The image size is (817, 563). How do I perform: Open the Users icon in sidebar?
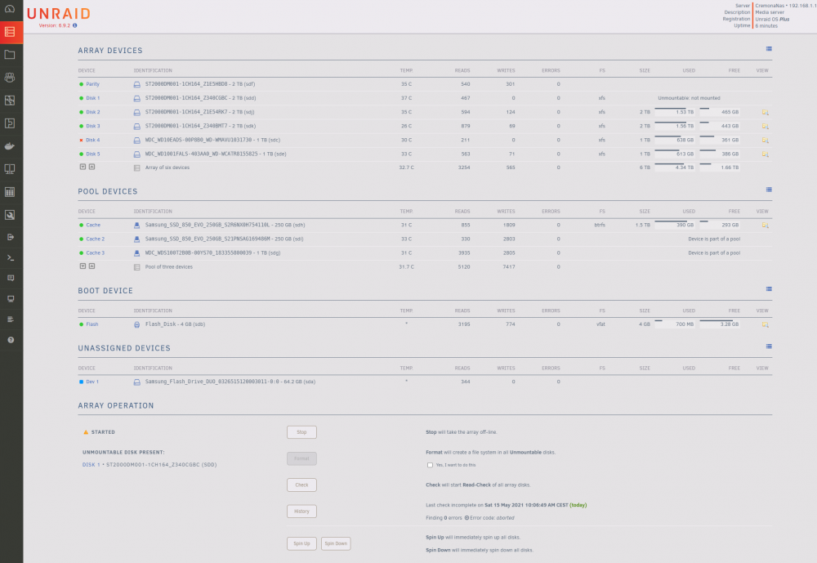tap(9, 77)
